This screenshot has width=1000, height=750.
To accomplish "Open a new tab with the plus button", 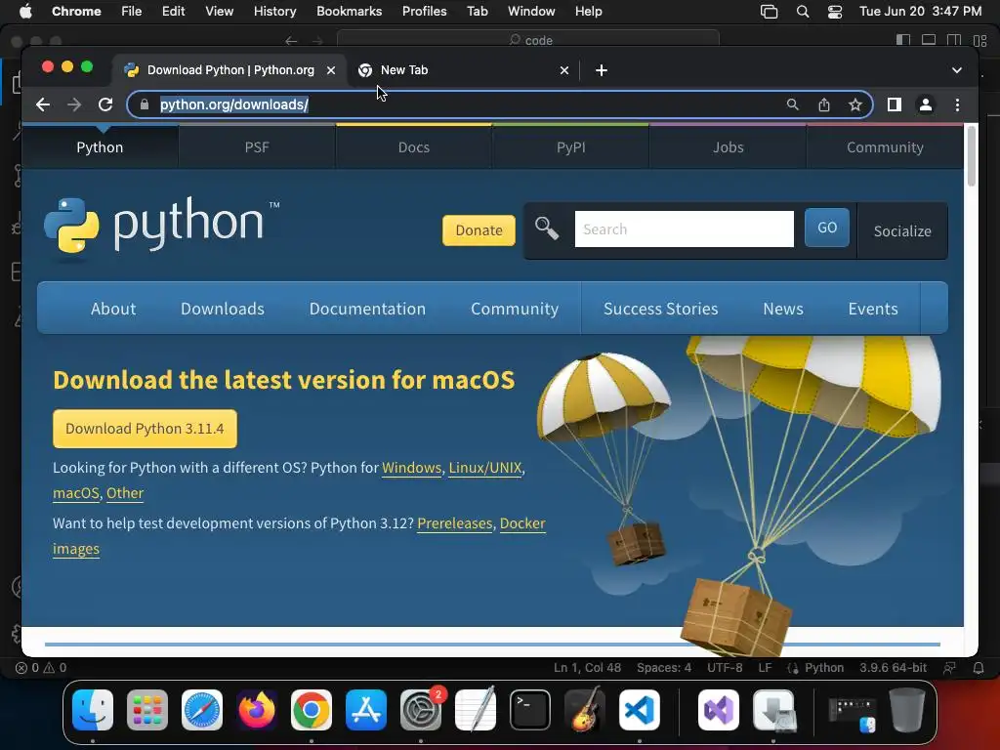I will click(602, 70).
